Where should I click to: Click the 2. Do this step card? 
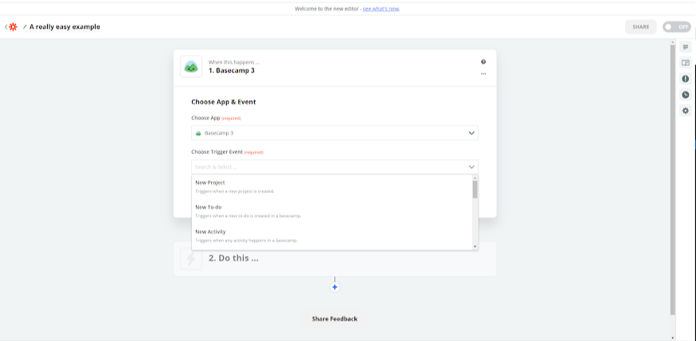point(334,258)
